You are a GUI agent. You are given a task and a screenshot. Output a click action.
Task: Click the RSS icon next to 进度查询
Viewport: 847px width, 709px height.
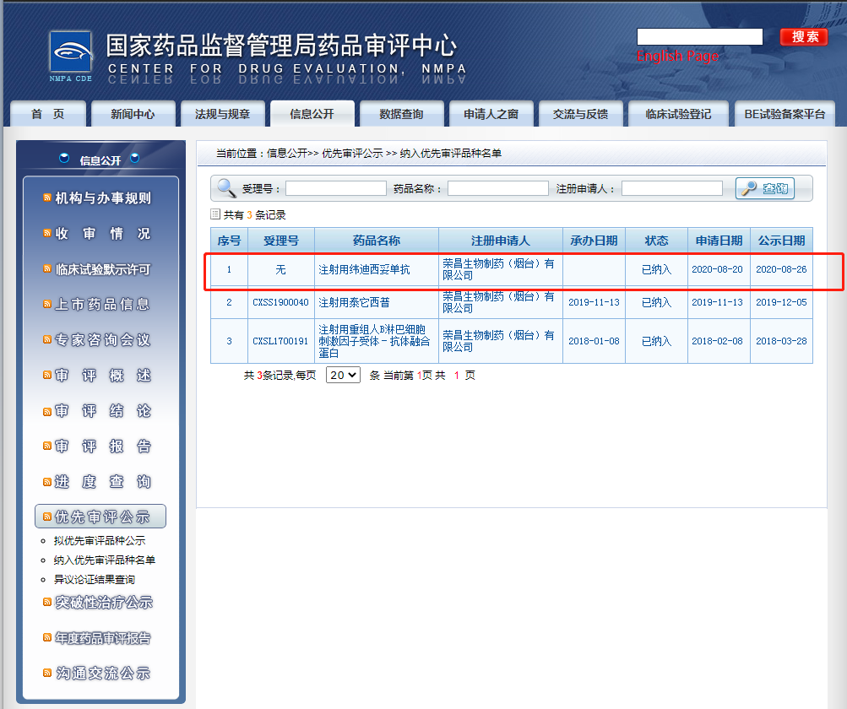click(47, 482)
